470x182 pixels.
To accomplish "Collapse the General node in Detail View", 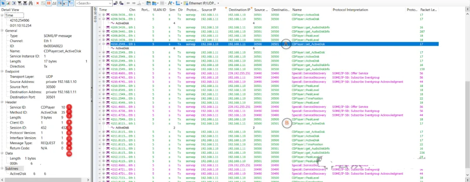I will (3, 30).
